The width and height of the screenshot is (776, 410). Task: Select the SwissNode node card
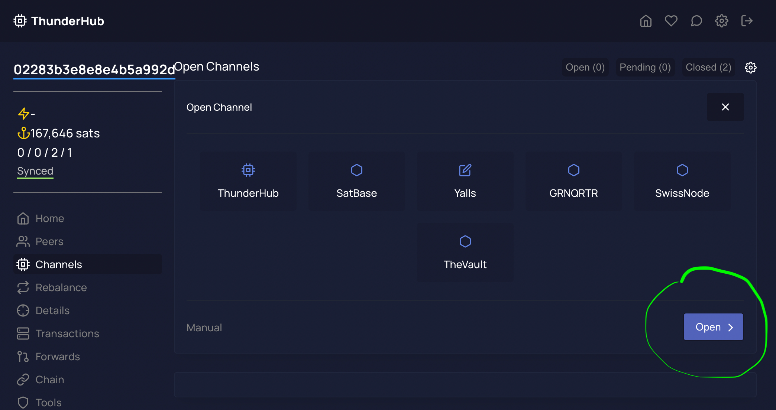point(682,181)
